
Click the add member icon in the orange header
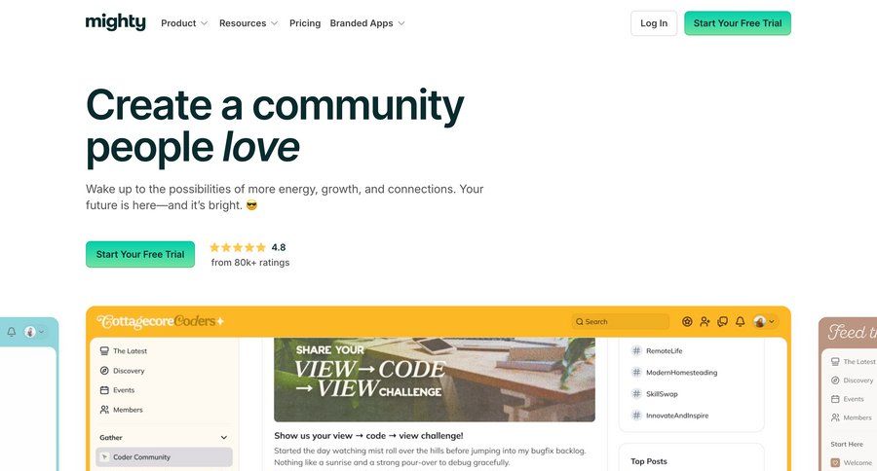pyautogui.click(x=705, y=321)
